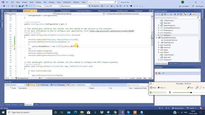205x115 pixels.
Task: Open the Extensions menu
Action: (x=67, y=2)
